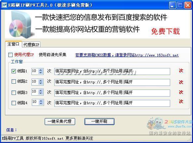
Task: Focus the 线路1 URL input field
Action: coord(112,71)
